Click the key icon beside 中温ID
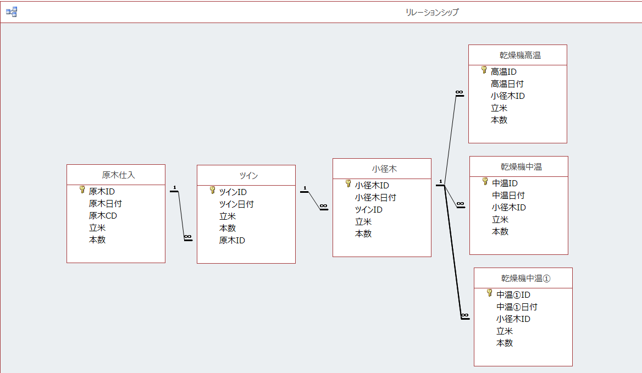The image size is (642, 373). (x=485, y=182)
